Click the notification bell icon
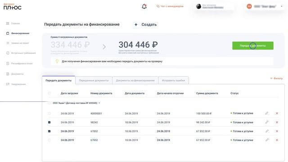 144,6
